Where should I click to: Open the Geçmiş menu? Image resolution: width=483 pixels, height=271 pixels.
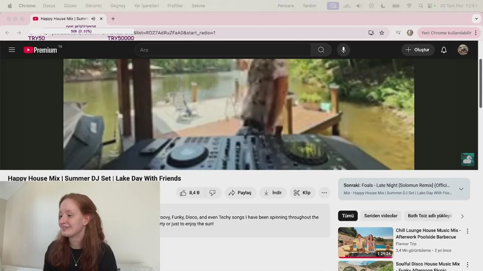pos(118,6)
